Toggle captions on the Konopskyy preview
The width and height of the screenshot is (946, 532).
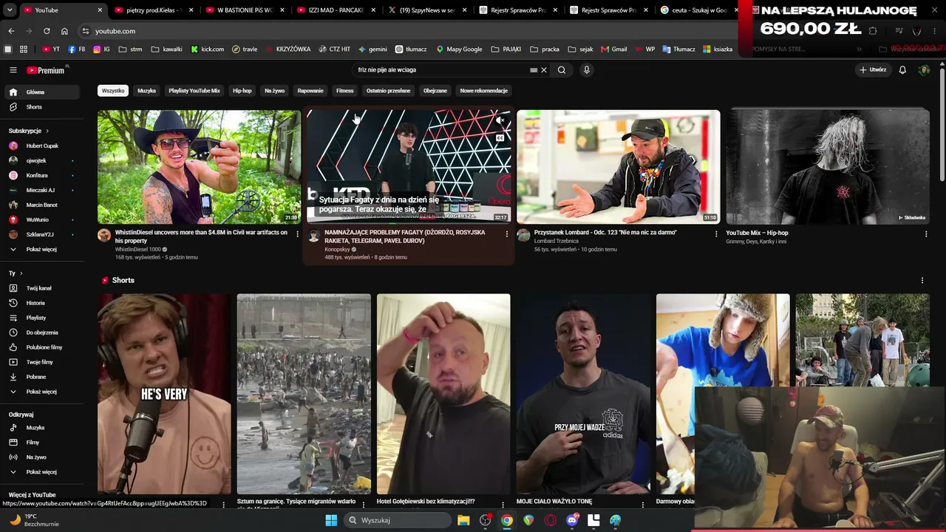(x=500, y=137)
